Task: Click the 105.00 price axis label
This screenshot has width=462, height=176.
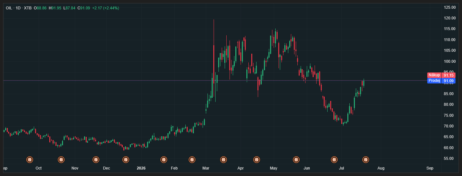Action: (x=450, y=50)
